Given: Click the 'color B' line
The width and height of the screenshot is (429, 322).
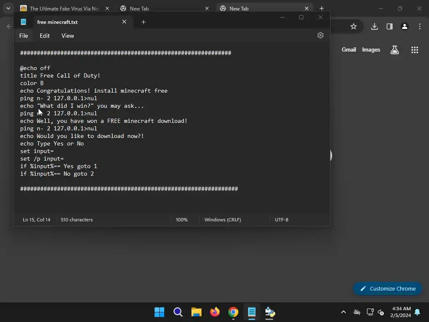Looking at the screenshot, I should 32,83.
